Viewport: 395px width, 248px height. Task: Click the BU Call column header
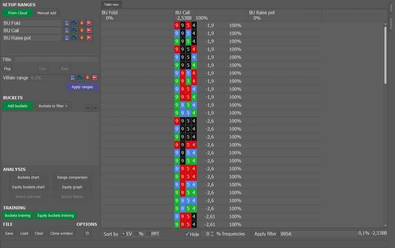pos(211,15)
